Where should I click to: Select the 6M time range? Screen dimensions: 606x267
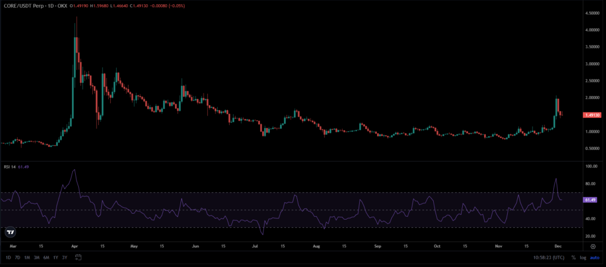46,258
